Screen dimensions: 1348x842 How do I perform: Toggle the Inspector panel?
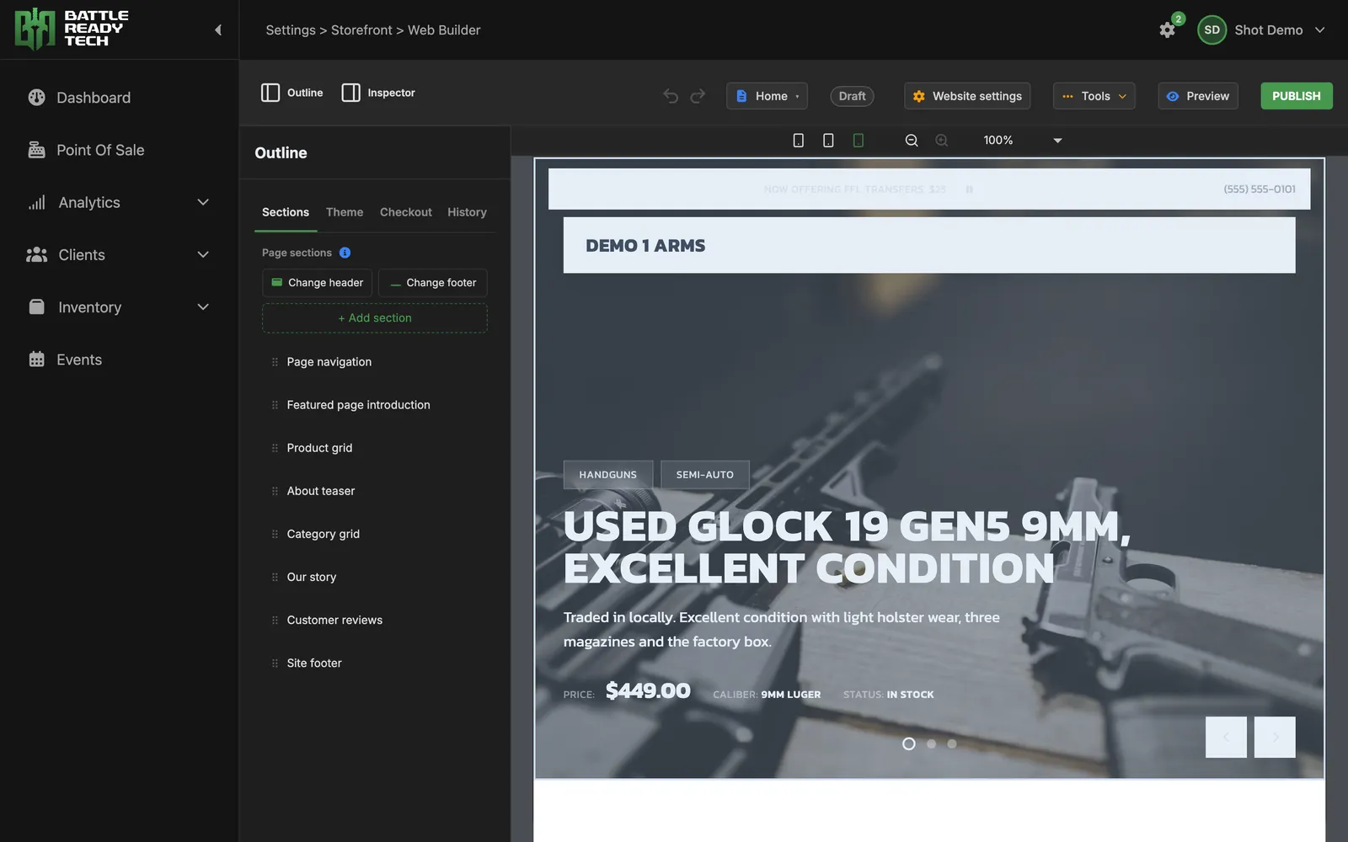click(378, 93)
